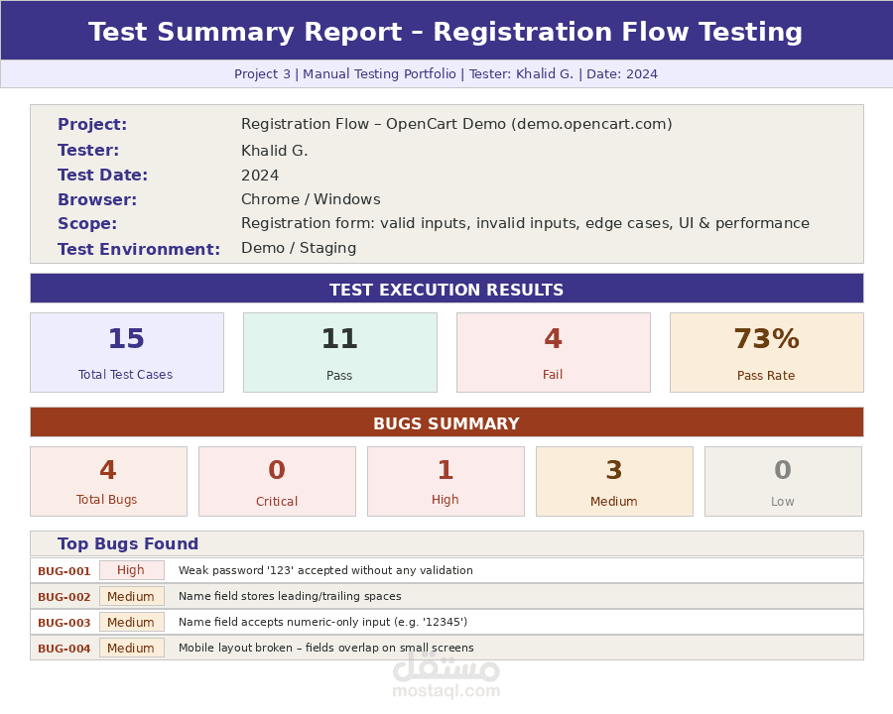Click the BUG-004 mobile layout description

click(x=325, y=649)
